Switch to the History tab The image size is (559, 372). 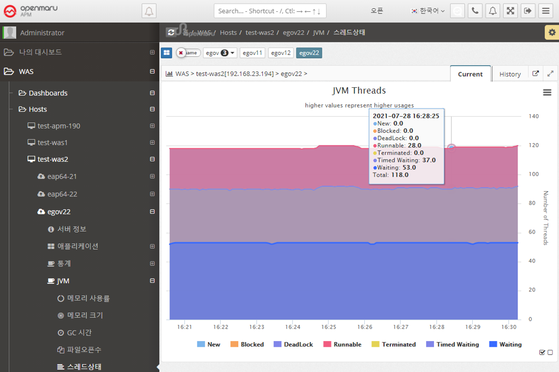click(x=510, y=74)
